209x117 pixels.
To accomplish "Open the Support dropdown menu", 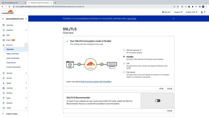I will pos(178,12).
